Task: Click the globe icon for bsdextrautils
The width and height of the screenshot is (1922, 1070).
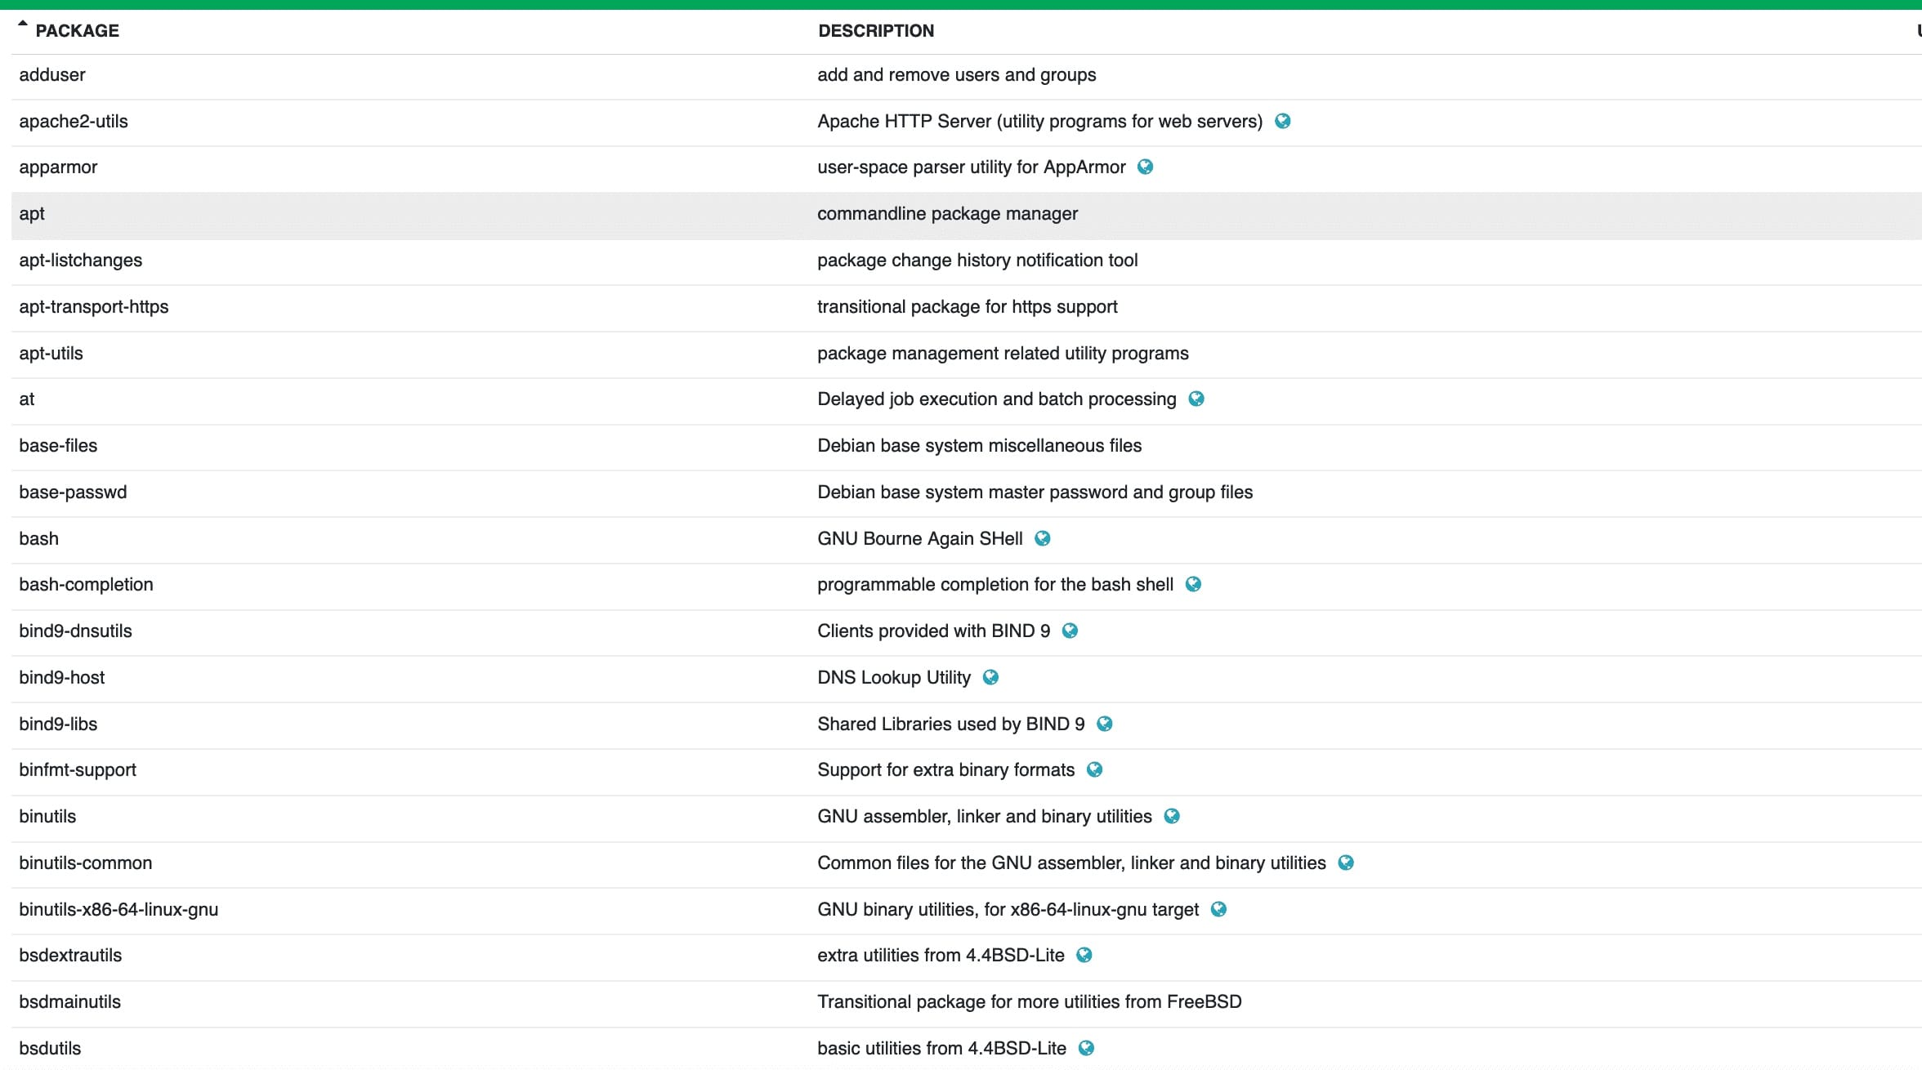Action: pos(1084,955)
